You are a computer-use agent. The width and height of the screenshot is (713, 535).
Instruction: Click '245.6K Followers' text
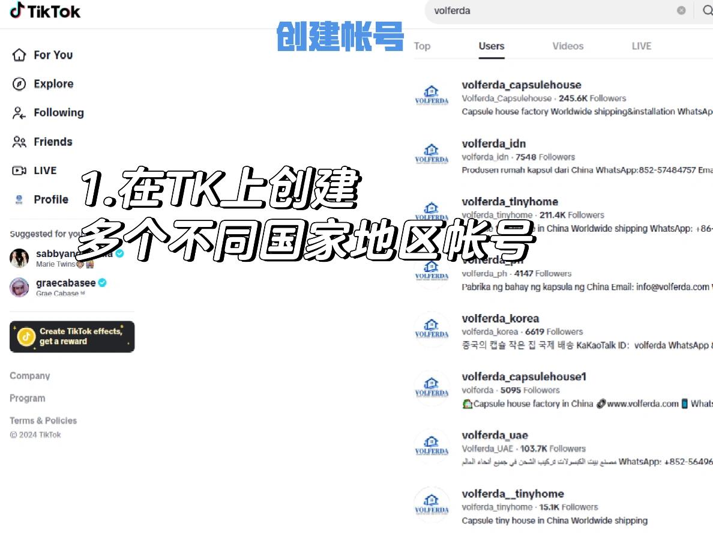[x=592, y=98]
